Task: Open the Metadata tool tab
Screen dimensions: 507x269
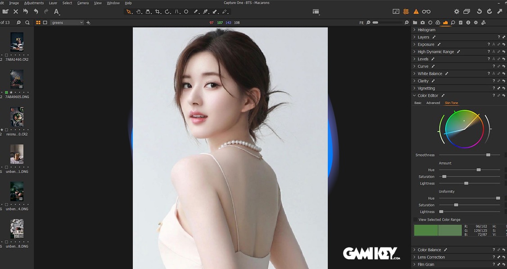Action: tap(461, 22)
